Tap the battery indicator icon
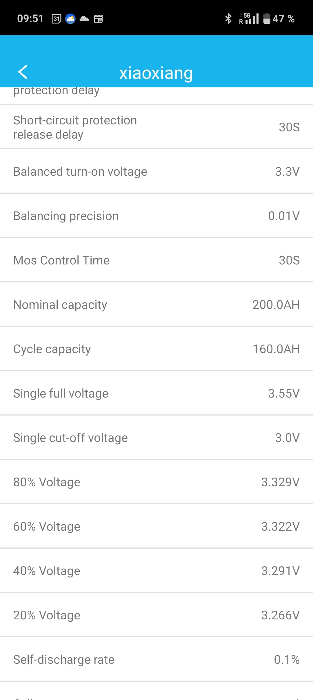The width and height of the screenshot is (313, 700). click(x=267, y=19)
